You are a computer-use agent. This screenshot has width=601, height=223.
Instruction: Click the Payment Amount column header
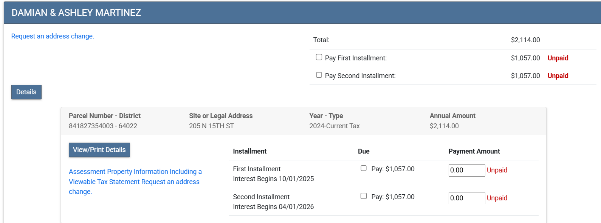pos(474,151)
